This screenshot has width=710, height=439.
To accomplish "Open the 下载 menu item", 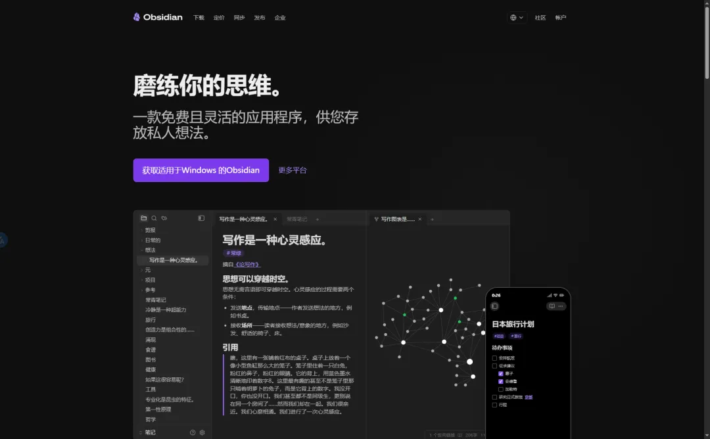I will coord(199,18).
